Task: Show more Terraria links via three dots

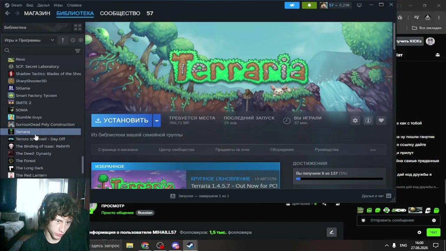Action: click(373, 150)
